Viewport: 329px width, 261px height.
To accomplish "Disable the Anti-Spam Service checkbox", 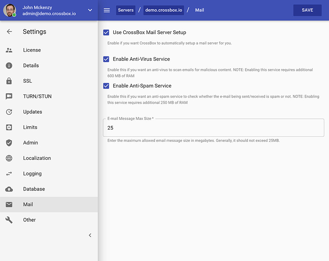I will (106, 86).
